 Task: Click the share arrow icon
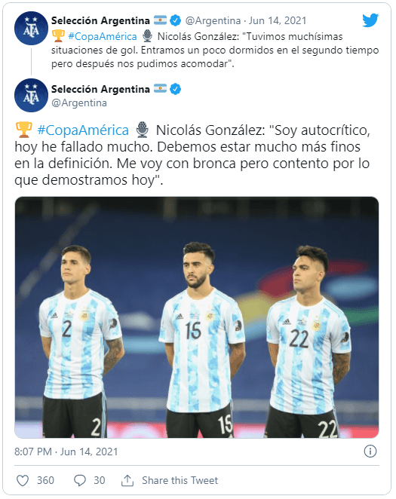coord(127,480)
